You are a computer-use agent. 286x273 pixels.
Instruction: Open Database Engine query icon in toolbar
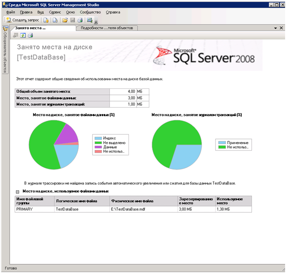tap(46, 20)
